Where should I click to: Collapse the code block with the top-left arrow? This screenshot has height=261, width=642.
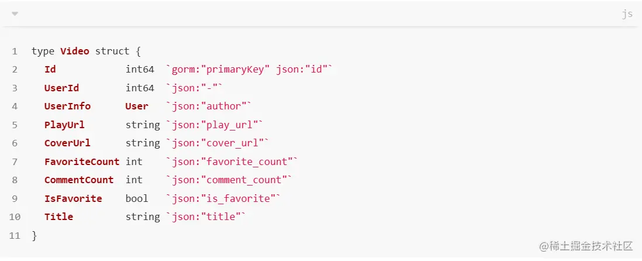pyautogui.click(x=15, y=13)
